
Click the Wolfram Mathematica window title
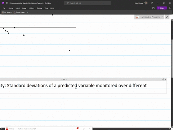pos(22,129)
